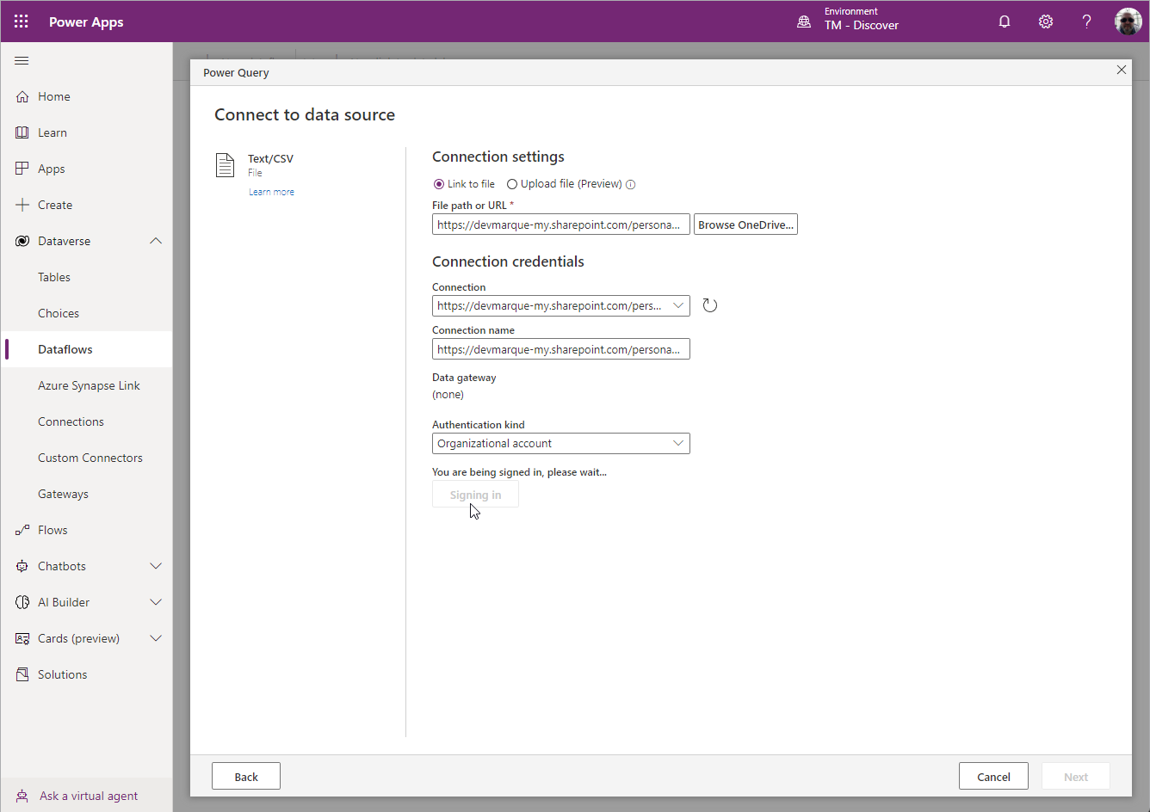Click the Apps icon in sidebar

22,169
